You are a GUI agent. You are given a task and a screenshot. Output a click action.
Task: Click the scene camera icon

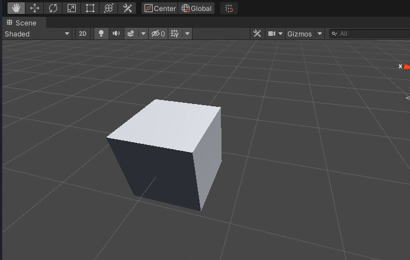pyautogui.click(x=271, y=34)
